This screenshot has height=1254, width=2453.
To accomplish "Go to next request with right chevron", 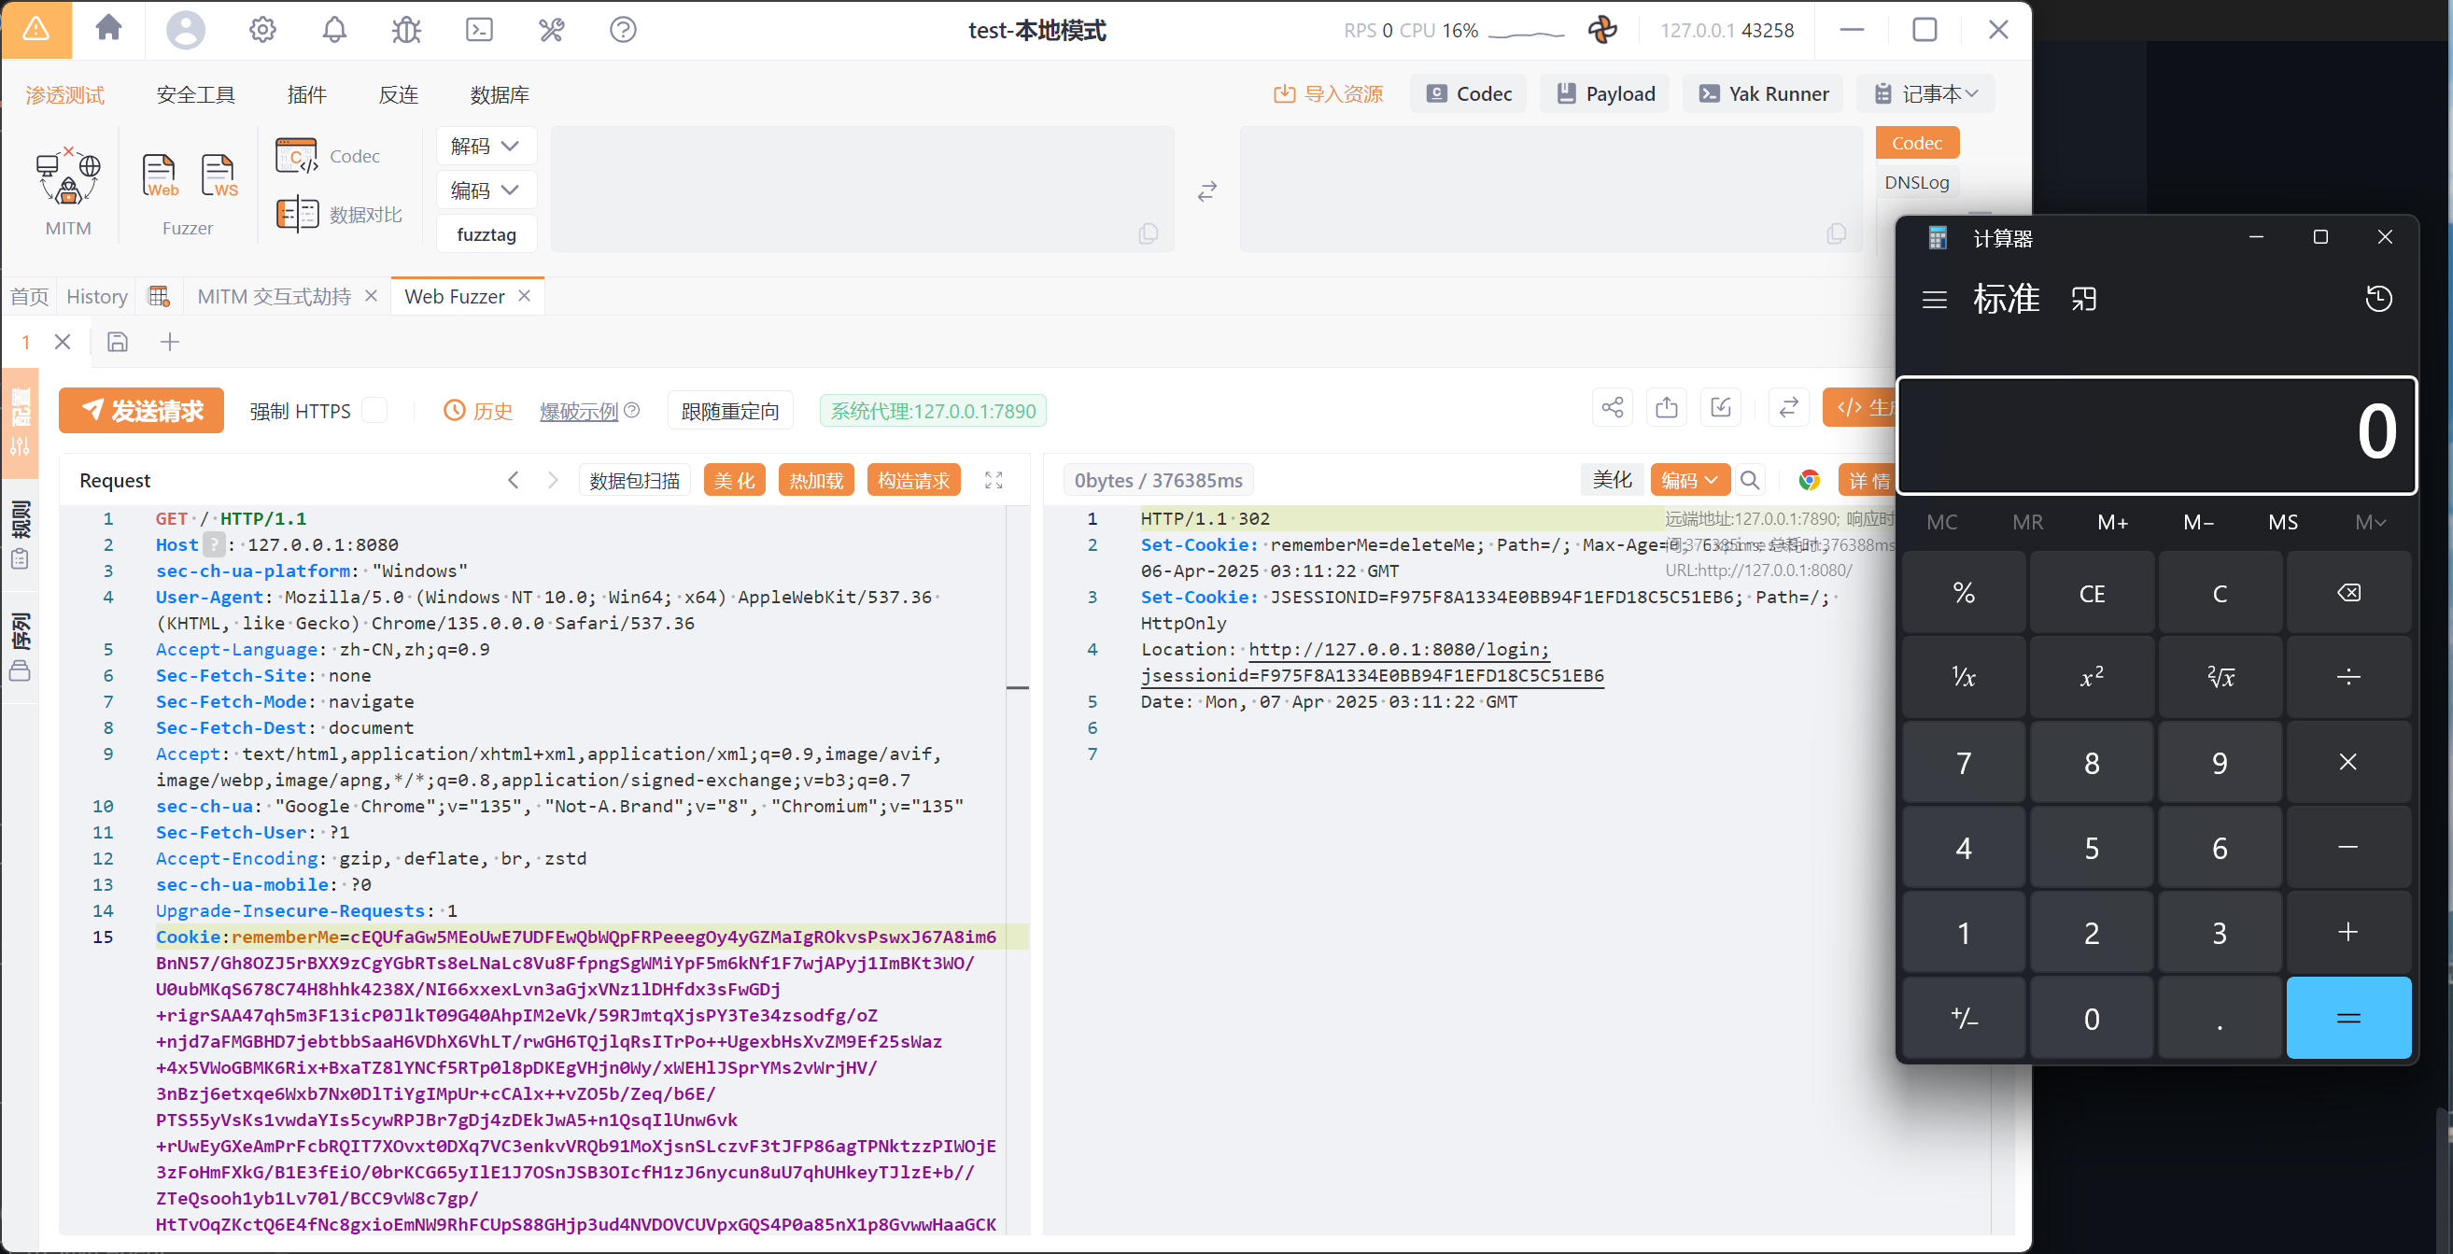I will pos(552,480).
